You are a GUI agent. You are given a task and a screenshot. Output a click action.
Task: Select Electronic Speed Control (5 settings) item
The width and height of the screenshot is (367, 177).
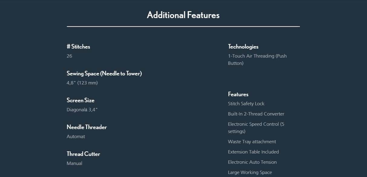point(256,128)
